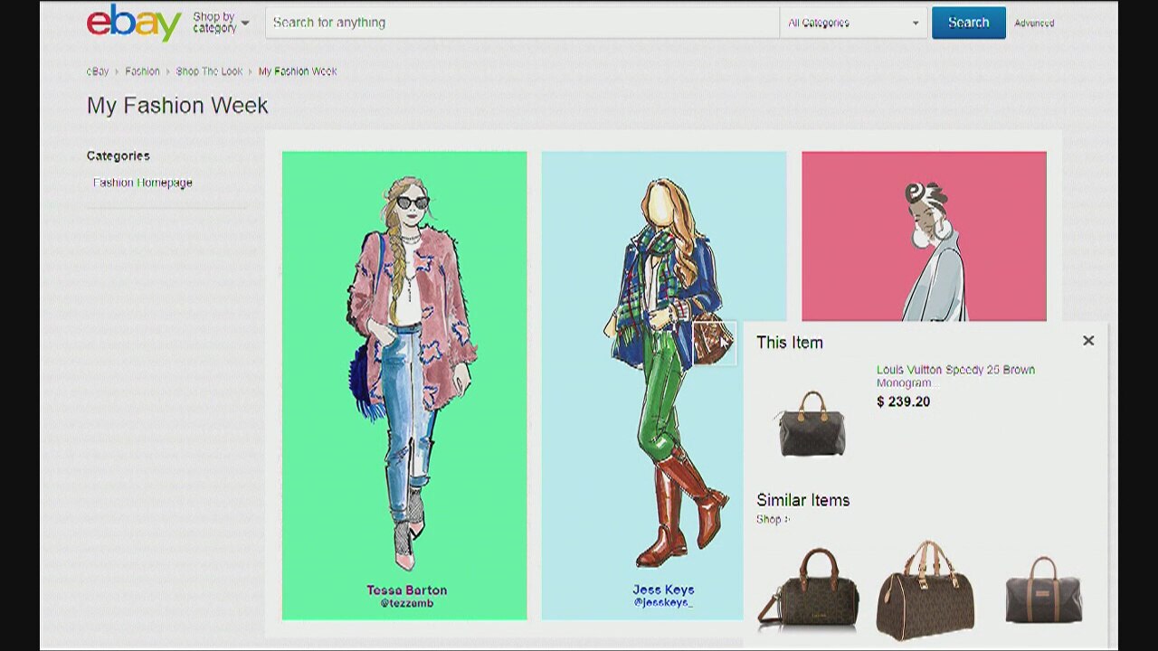Click the eBay logo
The height and width of the screenshot is (651, 1158).
tap(134, 23)
